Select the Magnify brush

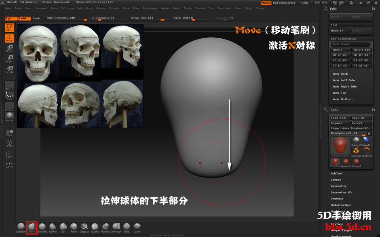tap(106, 228)
